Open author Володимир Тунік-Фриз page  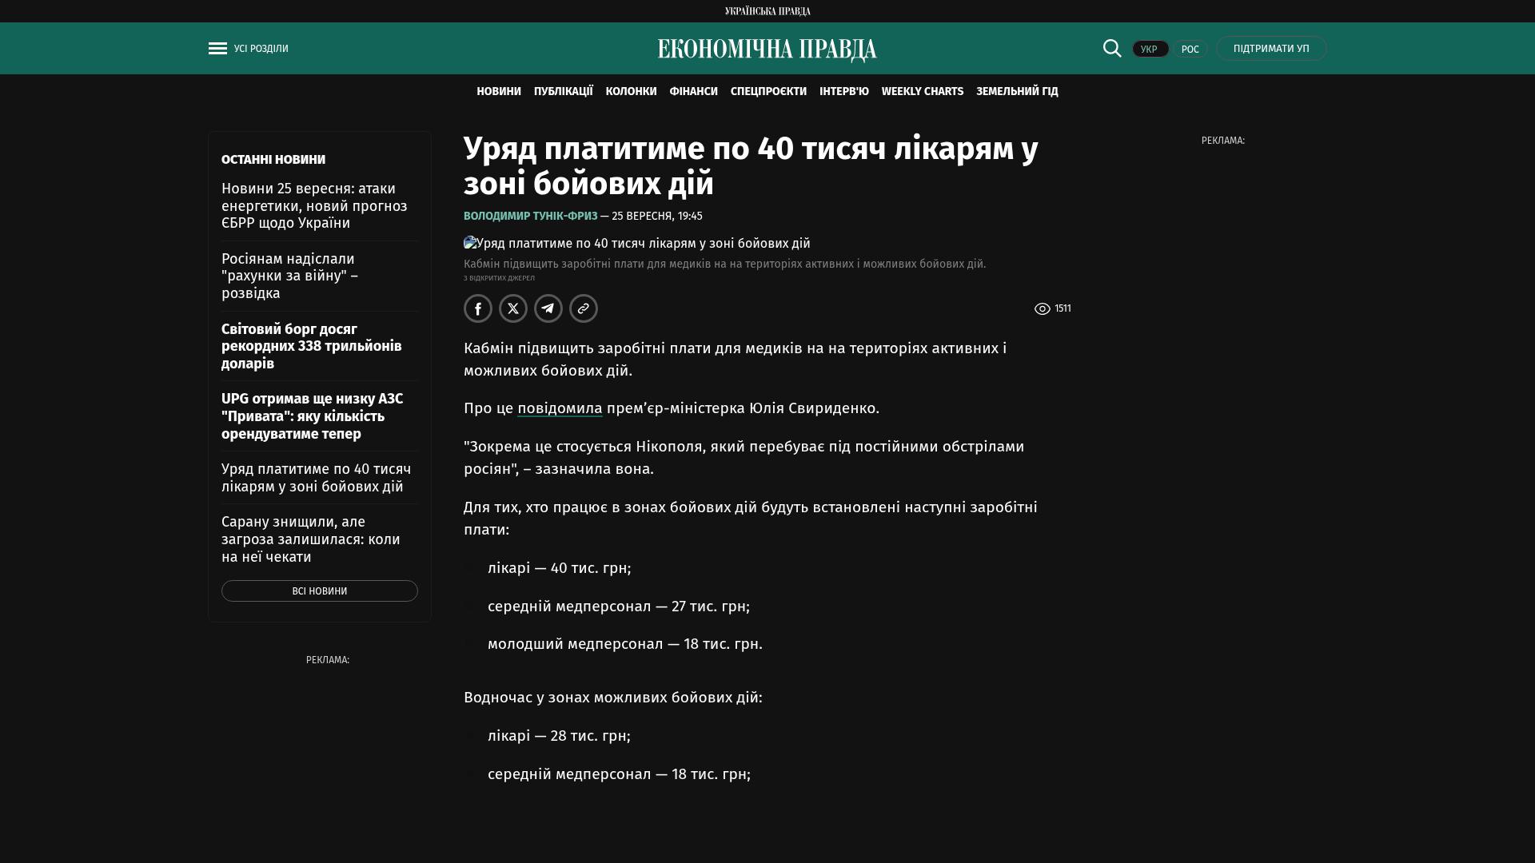click(530, 217)
